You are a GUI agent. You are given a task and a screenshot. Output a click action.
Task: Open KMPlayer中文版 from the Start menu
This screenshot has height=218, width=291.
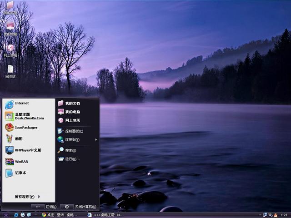pyautogui.click(x=29, y=150)
